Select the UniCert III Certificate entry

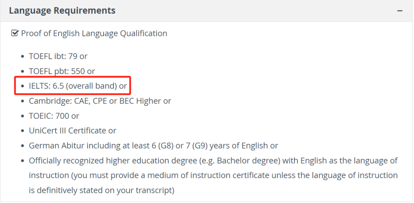point(72,131)
